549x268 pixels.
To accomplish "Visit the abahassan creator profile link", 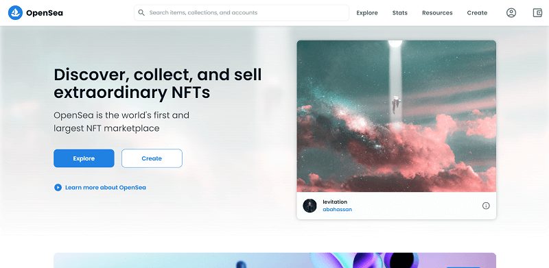I will (337, 210).
